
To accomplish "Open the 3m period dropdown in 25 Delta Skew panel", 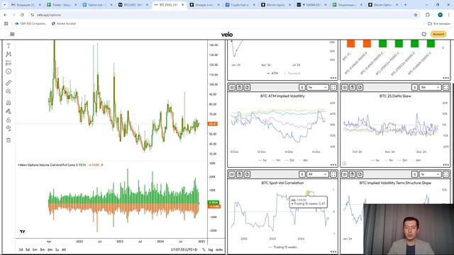I will [431, 87].
